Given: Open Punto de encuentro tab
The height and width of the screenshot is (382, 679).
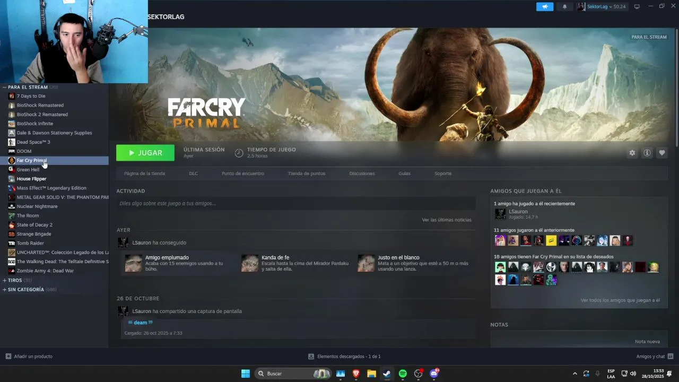Looking at the screenshot, I should pos(242,173).
